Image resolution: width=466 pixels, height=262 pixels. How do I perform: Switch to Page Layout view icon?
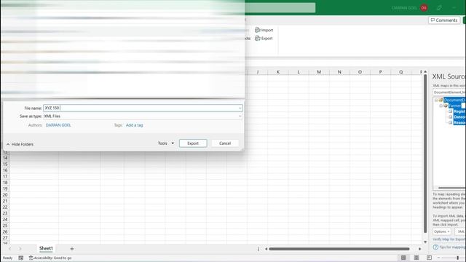click(x=416, y=258)
